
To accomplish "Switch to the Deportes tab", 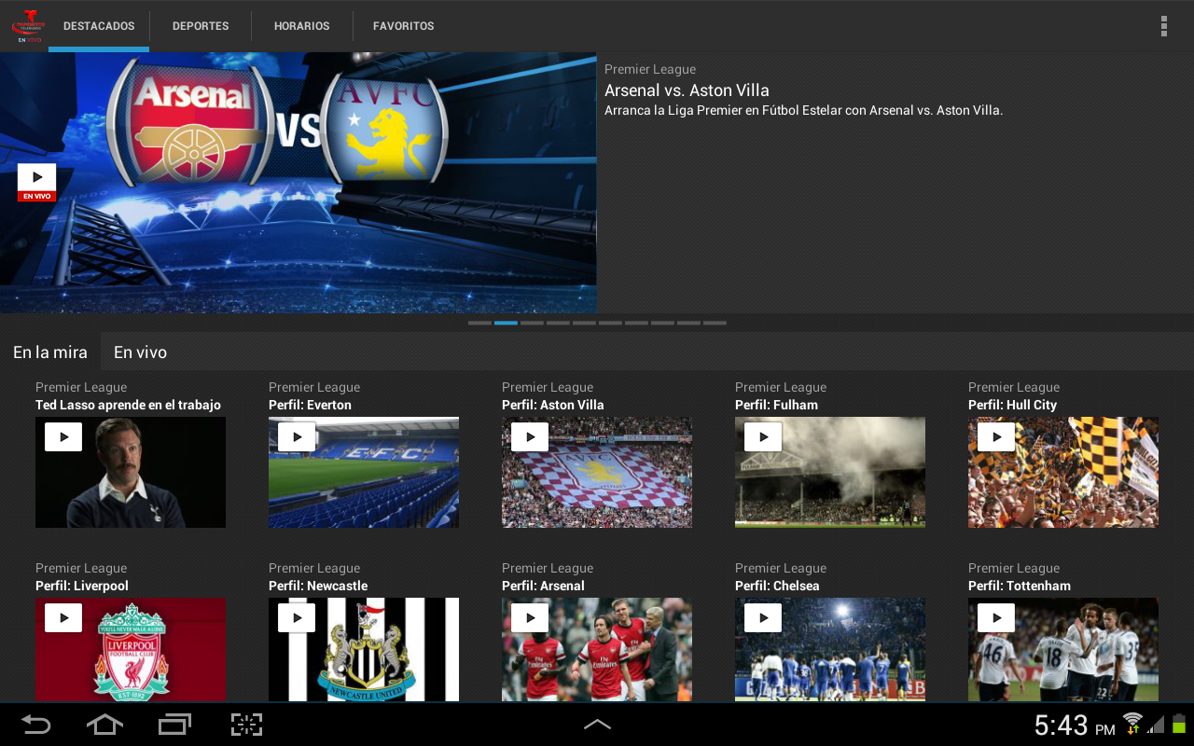I will click(x=201, y=26).
